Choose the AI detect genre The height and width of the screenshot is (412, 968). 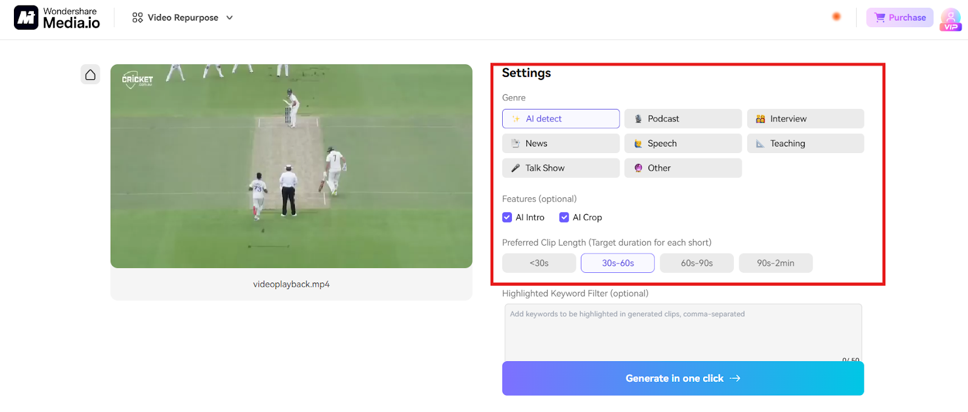click(560, 119)
